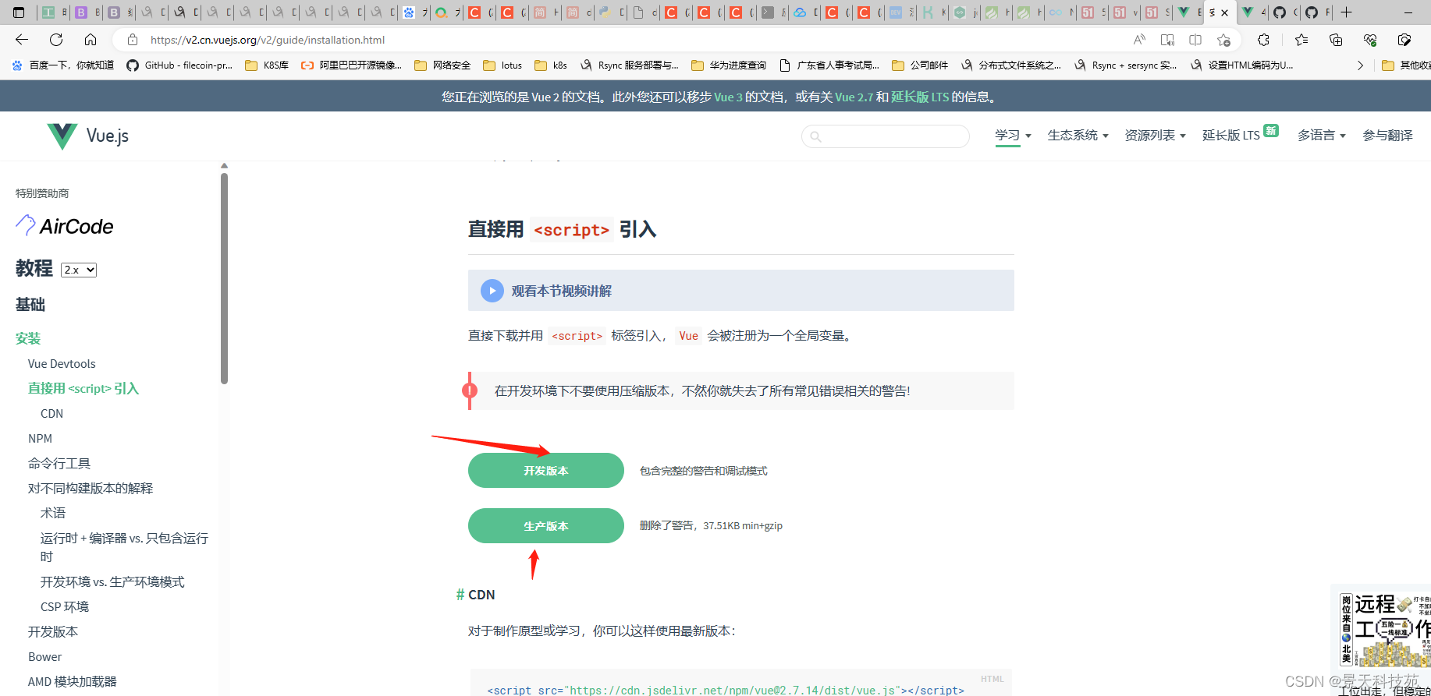Go to Vue Devtools sidebar item
Screen dimensions: 1431x696
[x=62, y=364]
